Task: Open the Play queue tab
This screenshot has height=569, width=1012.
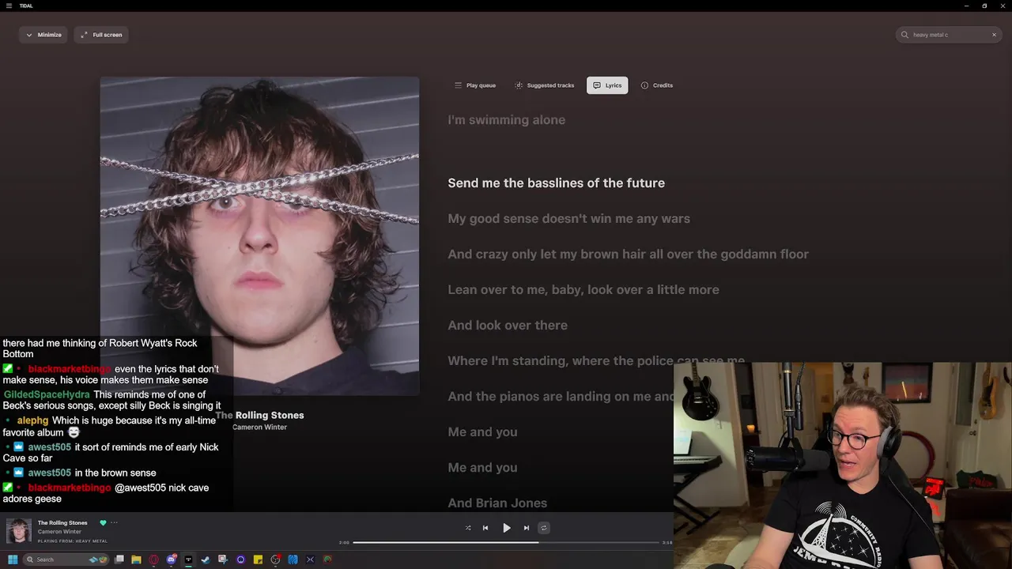Action: (475, 85)
